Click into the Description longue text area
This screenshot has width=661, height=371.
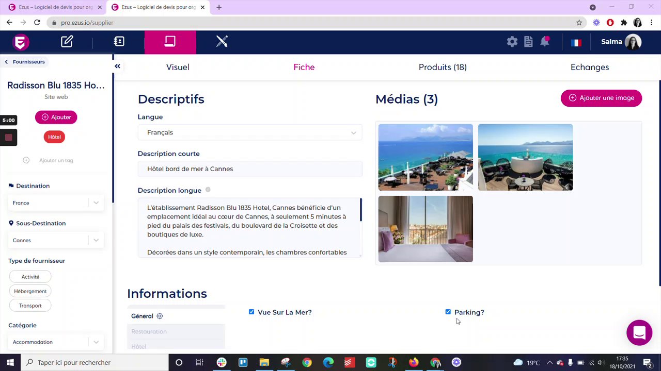click(250, 227)
